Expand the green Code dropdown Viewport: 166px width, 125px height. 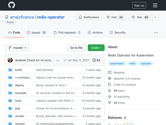point(96,48)
